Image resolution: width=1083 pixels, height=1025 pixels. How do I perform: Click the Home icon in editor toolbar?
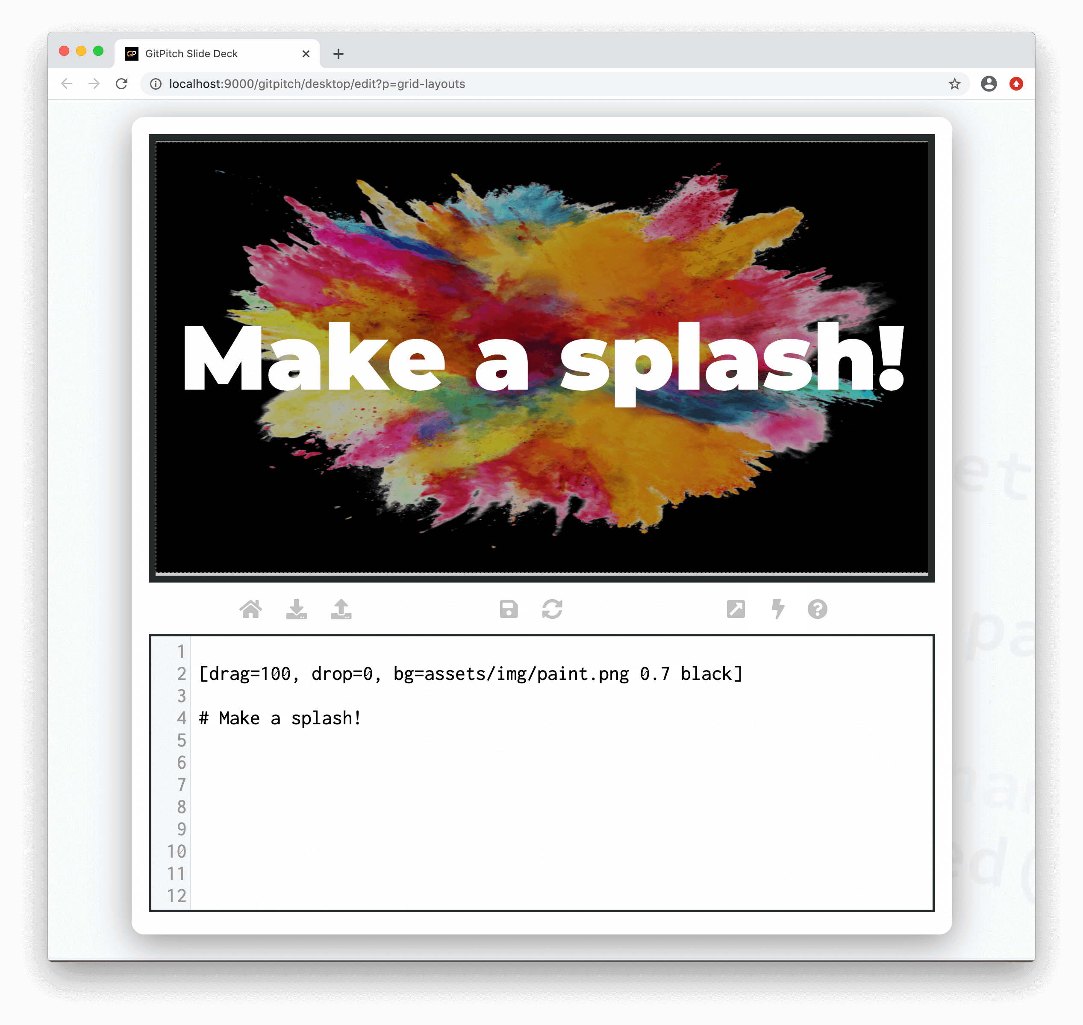[251, 609]
